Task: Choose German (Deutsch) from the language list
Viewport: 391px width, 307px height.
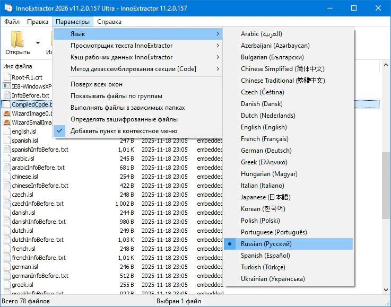Action: 266,151
